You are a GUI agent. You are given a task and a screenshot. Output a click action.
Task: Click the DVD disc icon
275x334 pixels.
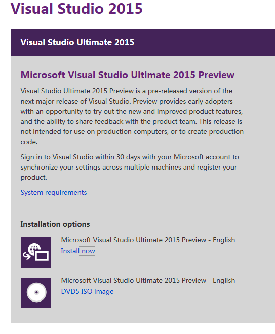coord(36,293)
